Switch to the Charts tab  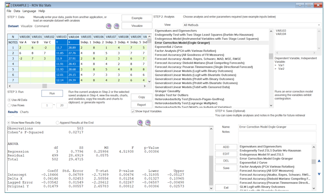pyautogui.click(x=24, y=112)
